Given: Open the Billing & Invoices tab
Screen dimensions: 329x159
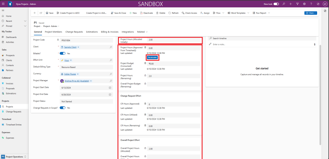Looking at the screenshot, I should tap(110, 32).
